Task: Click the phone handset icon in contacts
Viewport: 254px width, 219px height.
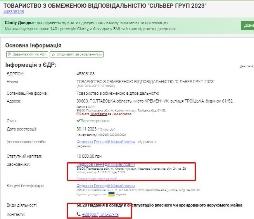Action: tap(79, 215)
